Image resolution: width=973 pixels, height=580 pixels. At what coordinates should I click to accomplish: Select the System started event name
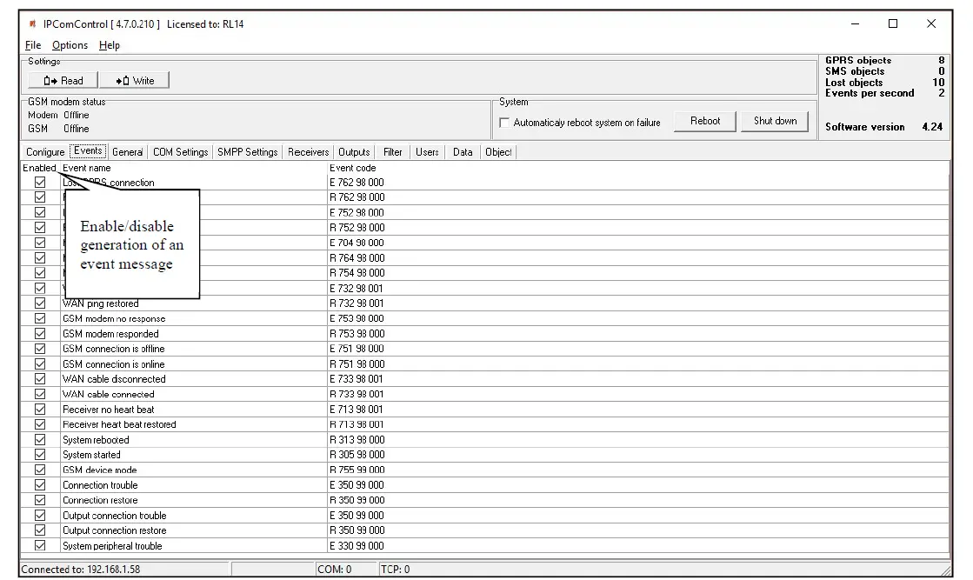click(x=92, y=455)
